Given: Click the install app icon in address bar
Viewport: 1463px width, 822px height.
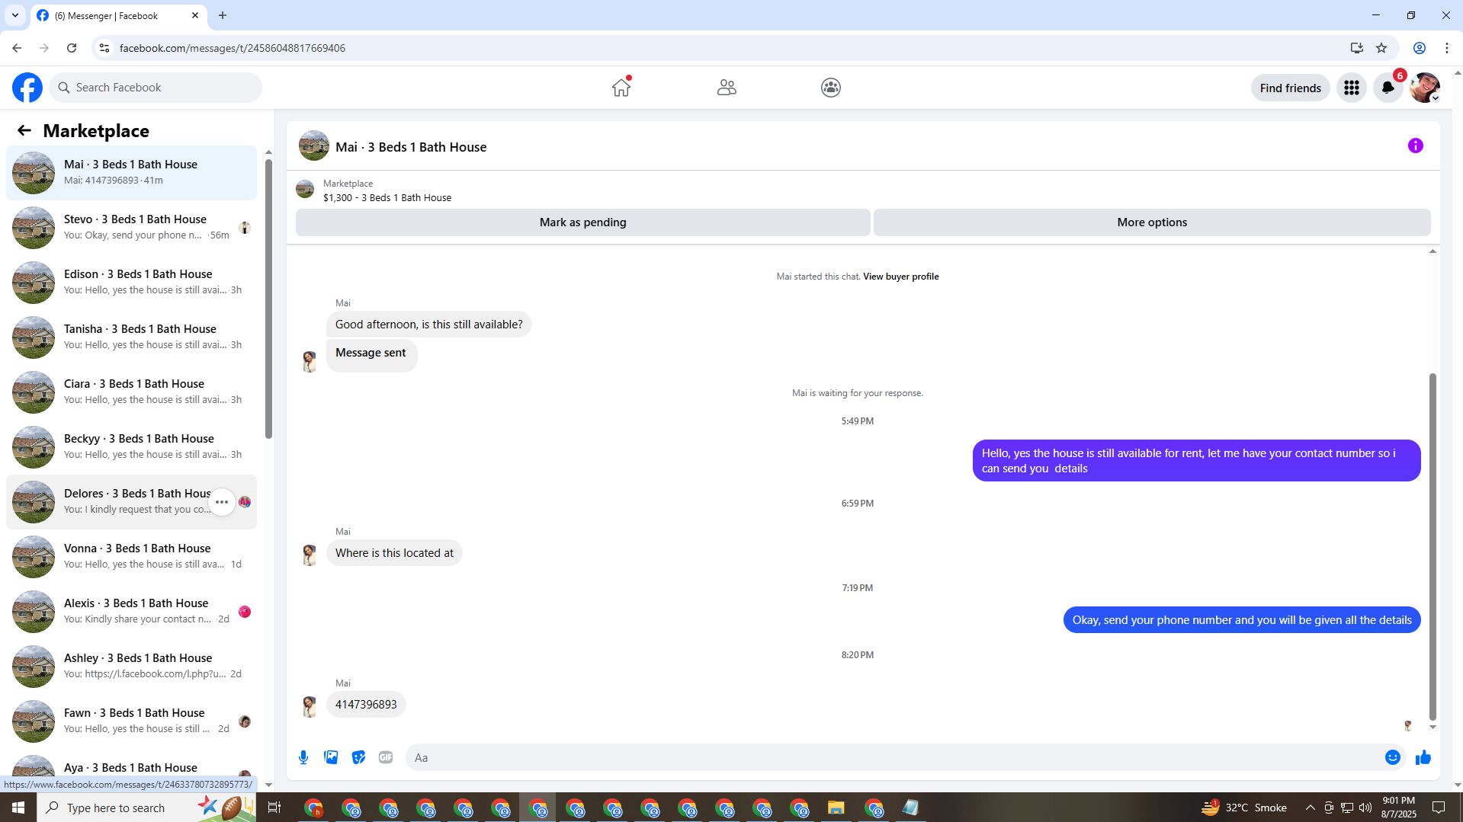Looking at the screenshot, I should tap(1357, 48).
